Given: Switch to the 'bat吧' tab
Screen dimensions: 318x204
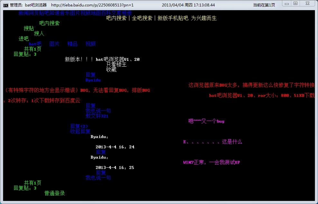Looking at the screenshot, I should coord(35,44).
